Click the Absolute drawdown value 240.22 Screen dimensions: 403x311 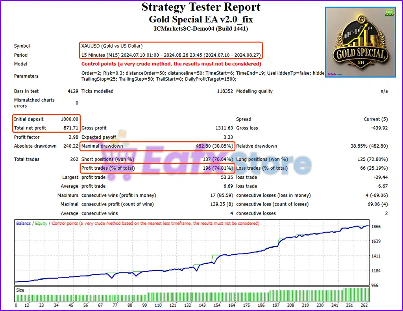pyautogui.click(x=71, y=146)
